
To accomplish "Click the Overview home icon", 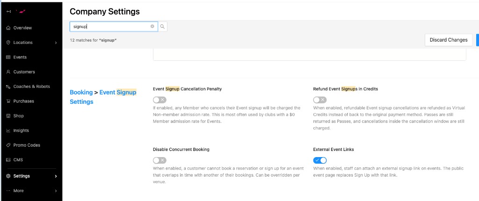I will point(8,28).
